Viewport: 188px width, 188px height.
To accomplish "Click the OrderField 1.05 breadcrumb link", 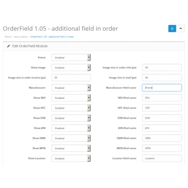I will point(52,37).
